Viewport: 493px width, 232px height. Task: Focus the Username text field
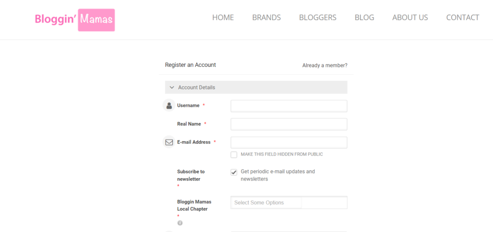(x=289, y=106)
